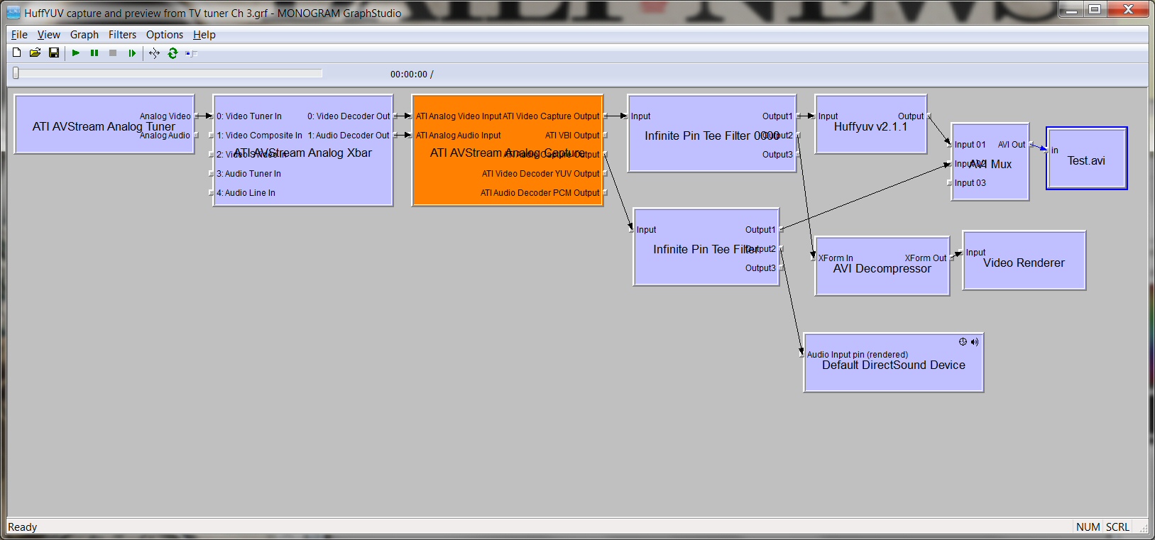Create a new graph with the blank page icon
The height and width of the screenshot is (540, 1155).
point(17,53)
